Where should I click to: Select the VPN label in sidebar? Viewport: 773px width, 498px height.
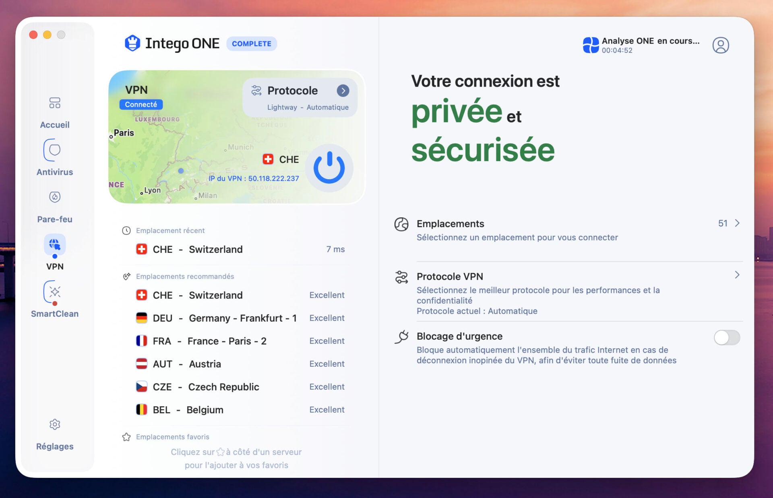[x=55, y=267]
